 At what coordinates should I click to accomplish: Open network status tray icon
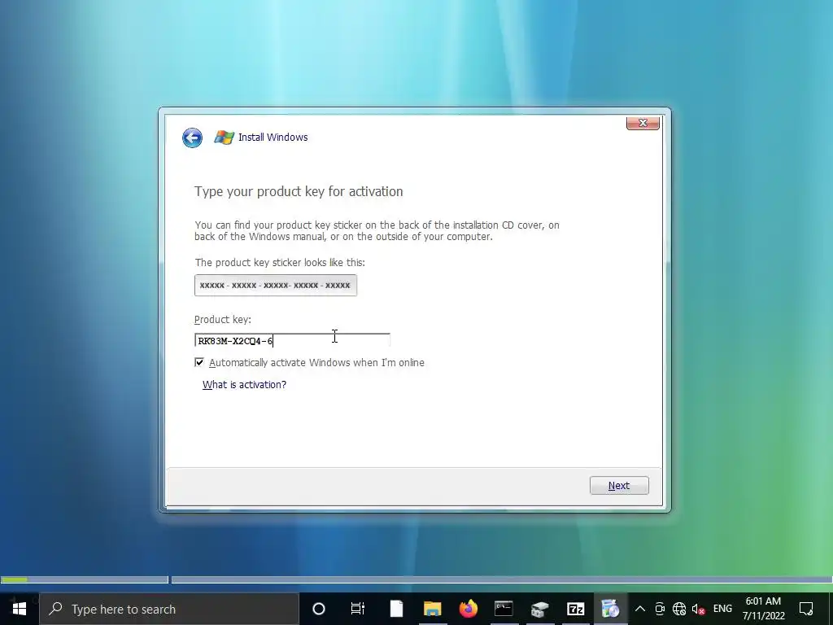(x=679, y=609)
